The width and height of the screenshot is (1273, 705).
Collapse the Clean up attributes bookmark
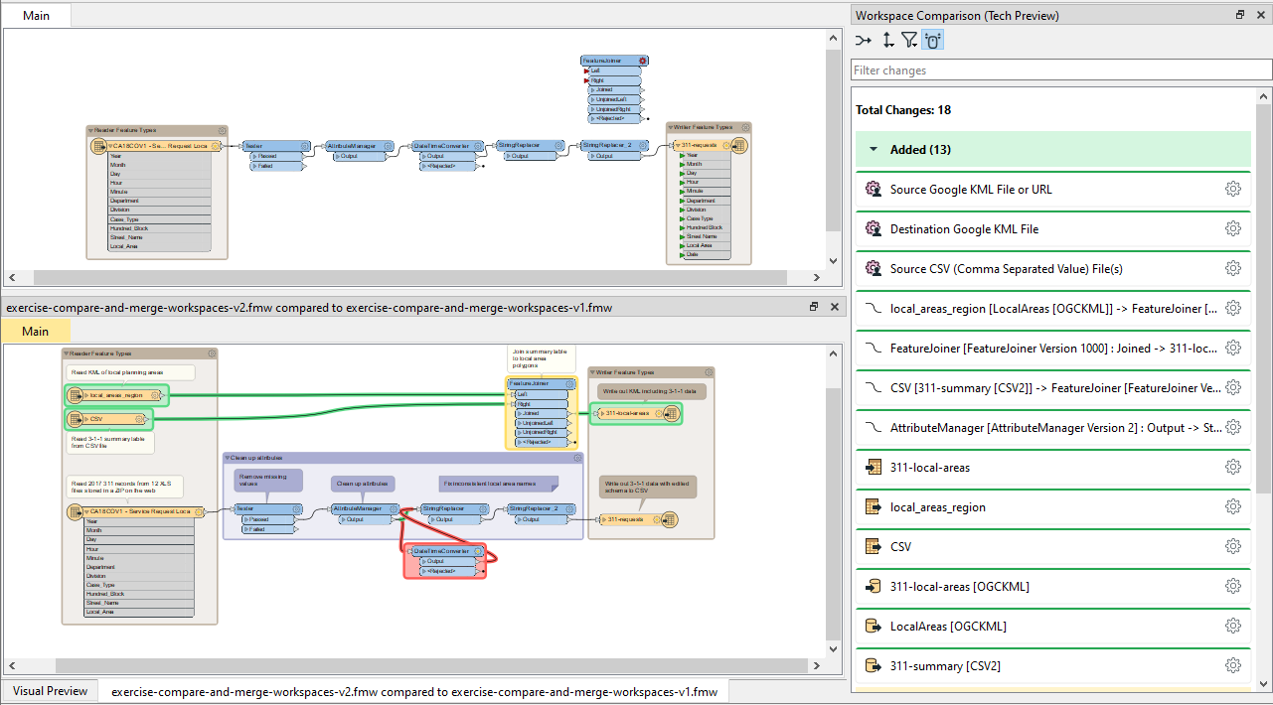229,458
